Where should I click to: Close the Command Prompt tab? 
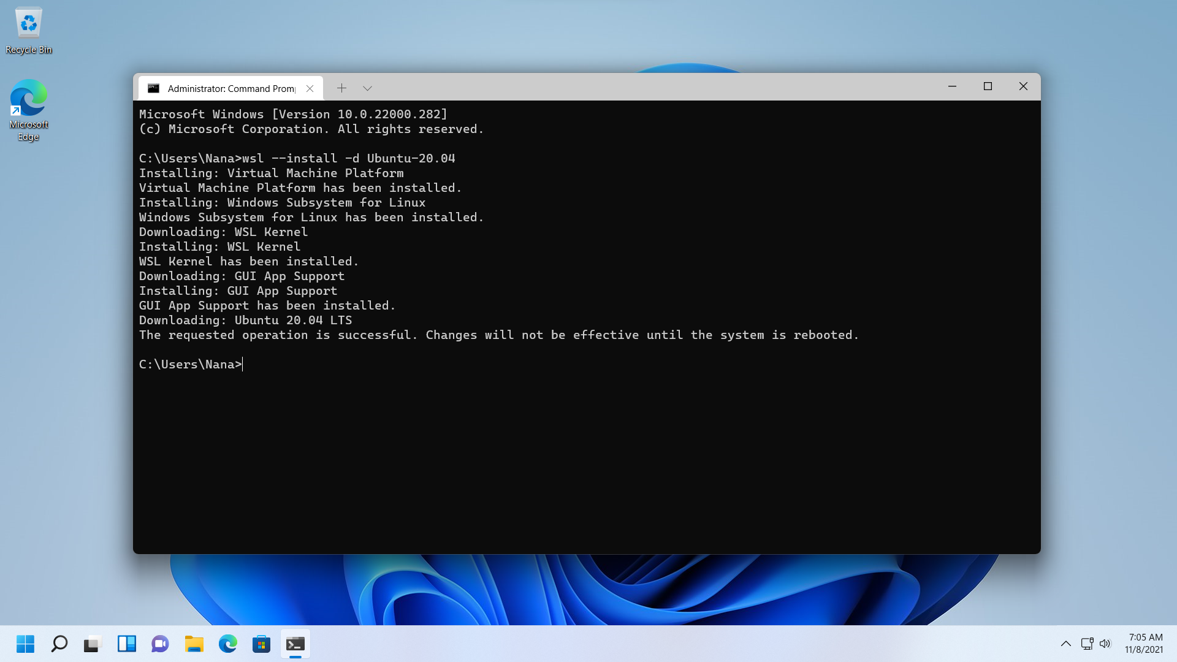coord(310,88)
